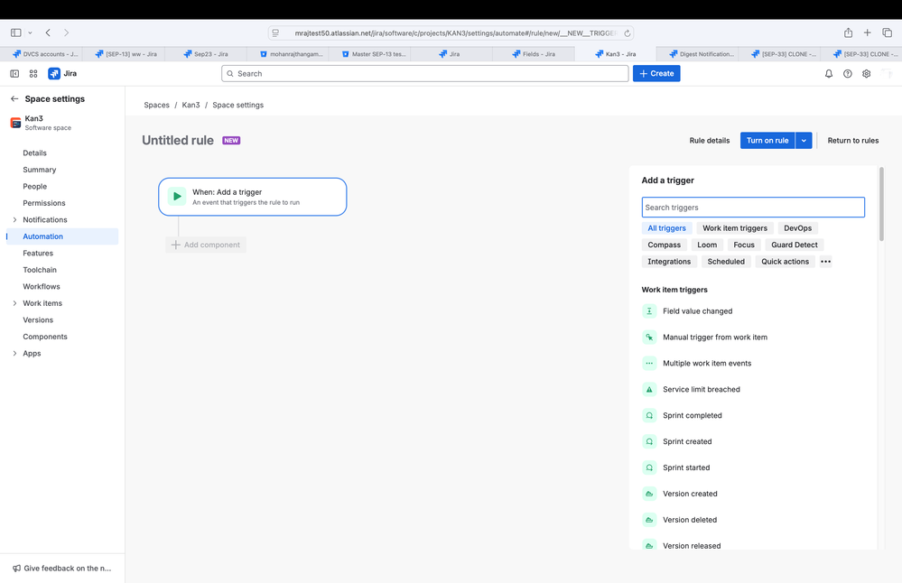Click the blue Create button
This screenshot has height=583, width=902.
point(656,74)
